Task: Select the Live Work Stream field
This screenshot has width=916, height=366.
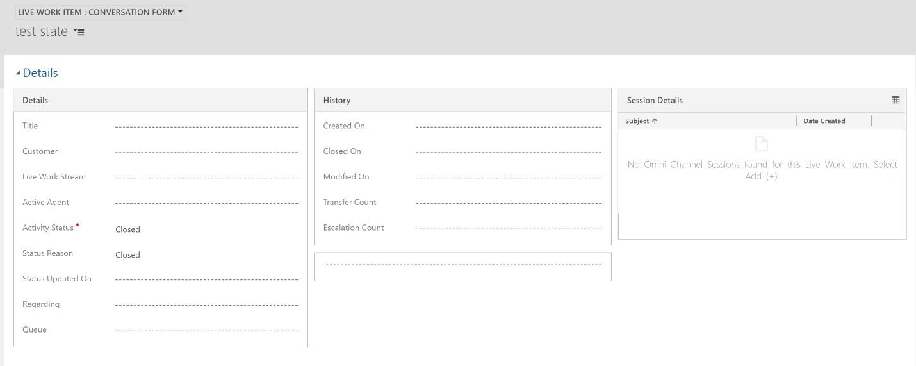Action: point(206,178)
